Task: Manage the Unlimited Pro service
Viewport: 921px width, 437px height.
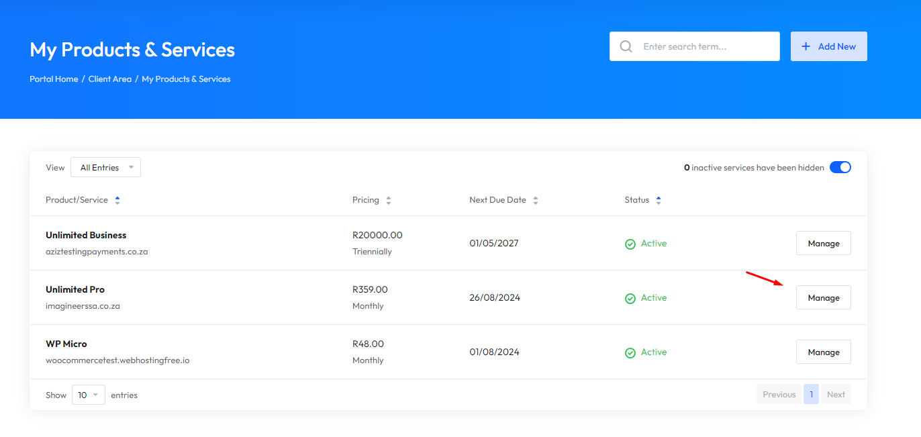Action: tap(823, 297)
